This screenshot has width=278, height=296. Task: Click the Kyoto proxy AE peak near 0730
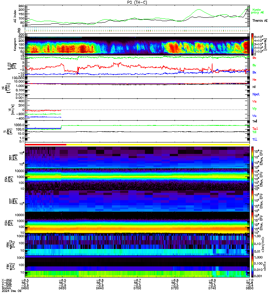(199, 10)
